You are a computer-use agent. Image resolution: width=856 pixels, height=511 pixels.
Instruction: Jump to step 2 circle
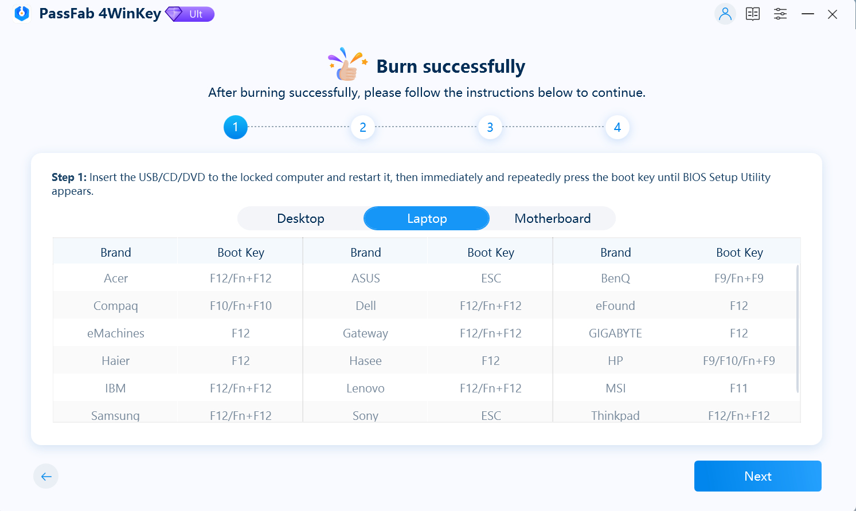[362, 127]
